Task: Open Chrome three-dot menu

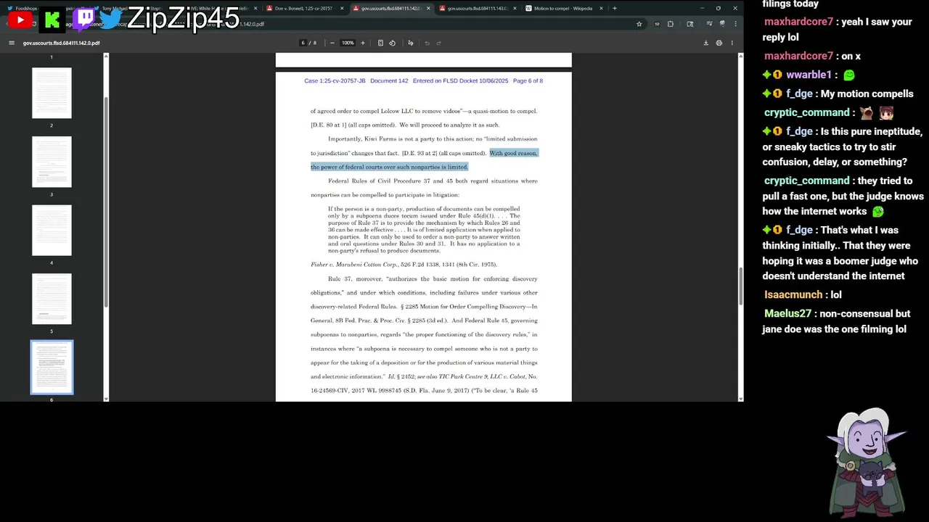Action: 735,24
